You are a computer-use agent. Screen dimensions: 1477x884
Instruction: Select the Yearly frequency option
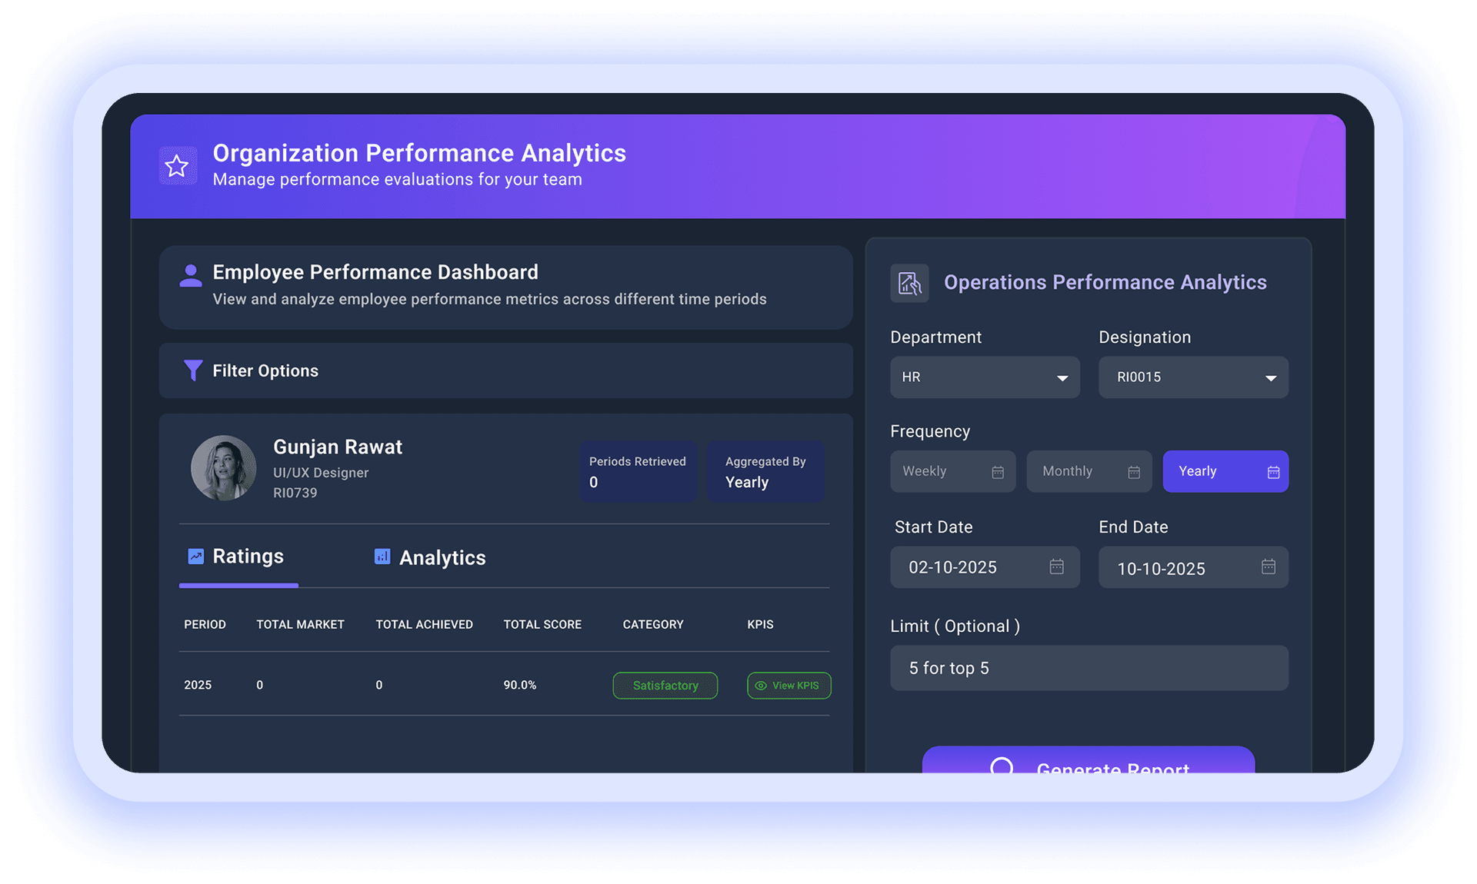[1225, 471]
